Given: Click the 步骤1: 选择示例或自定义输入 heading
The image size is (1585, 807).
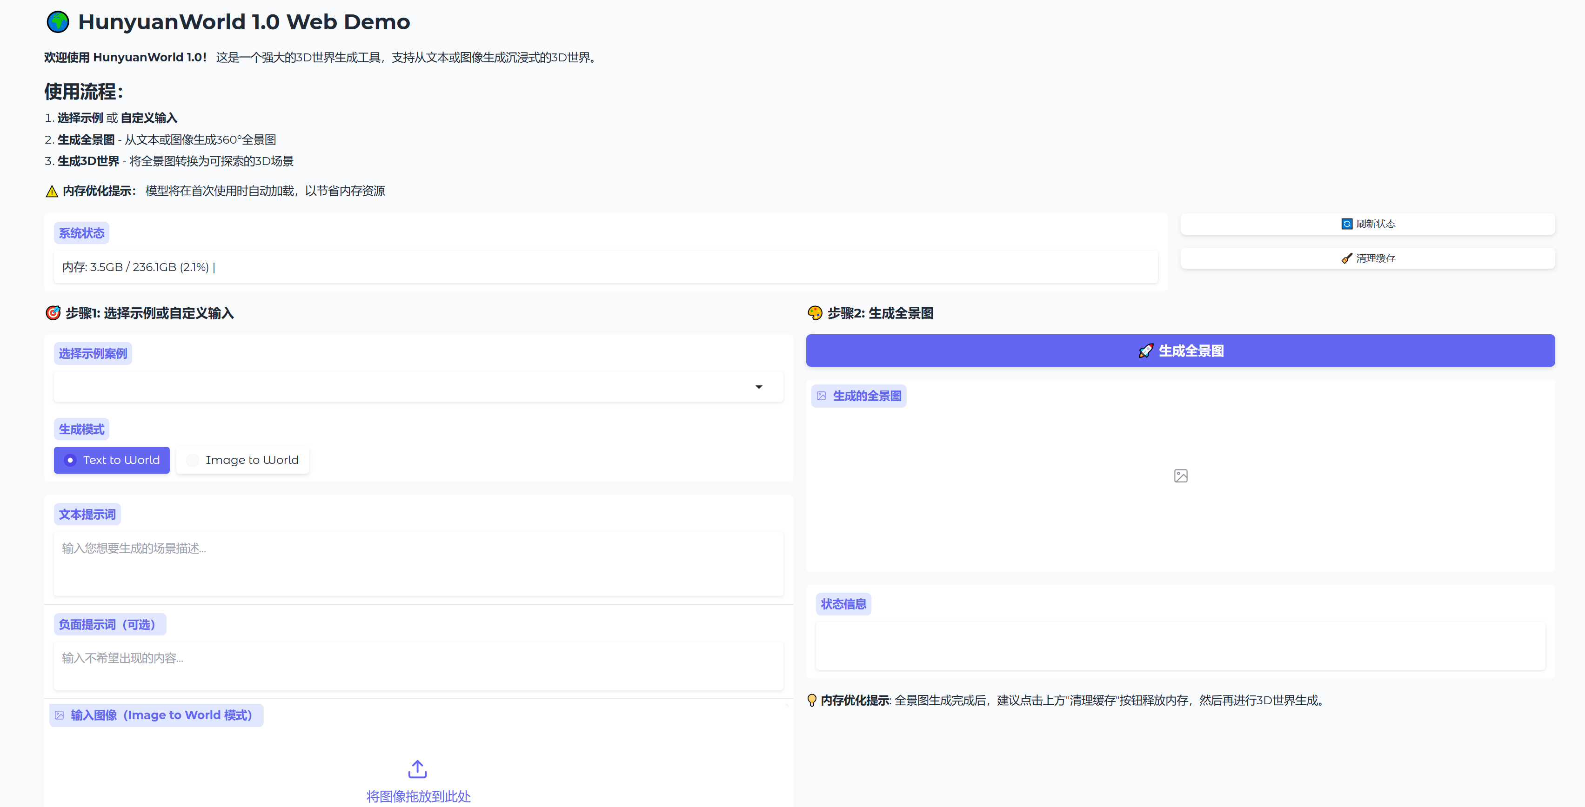Looking at the screenshot, I should (x=149, y=313).
